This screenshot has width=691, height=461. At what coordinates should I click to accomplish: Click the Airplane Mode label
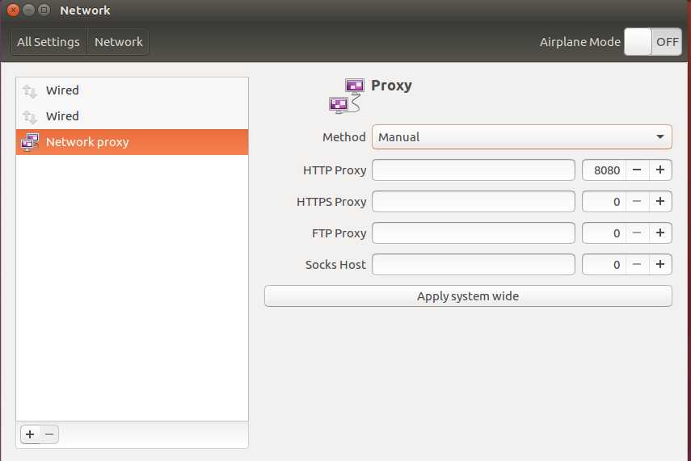tap(580, 42)
